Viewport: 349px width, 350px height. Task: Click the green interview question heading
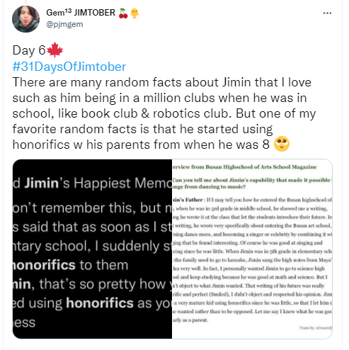tap(252, 184)
